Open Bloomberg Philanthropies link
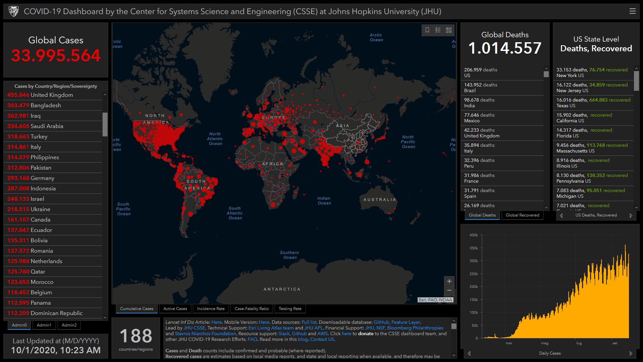This screenshot has height=362, width=643. 415,328
